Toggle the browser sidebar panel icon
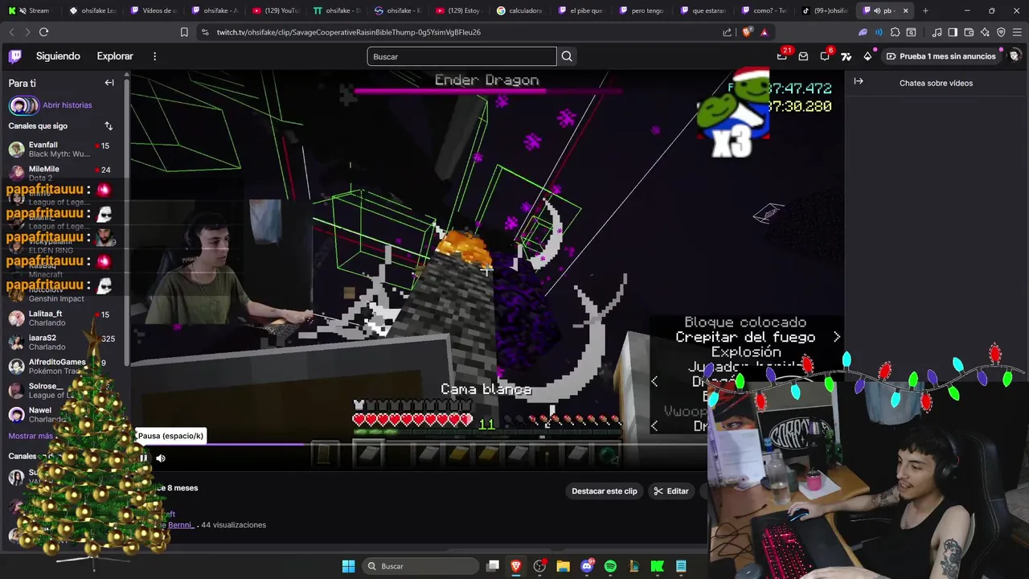This screenshot has width=1029, height=579. (953, 32)
